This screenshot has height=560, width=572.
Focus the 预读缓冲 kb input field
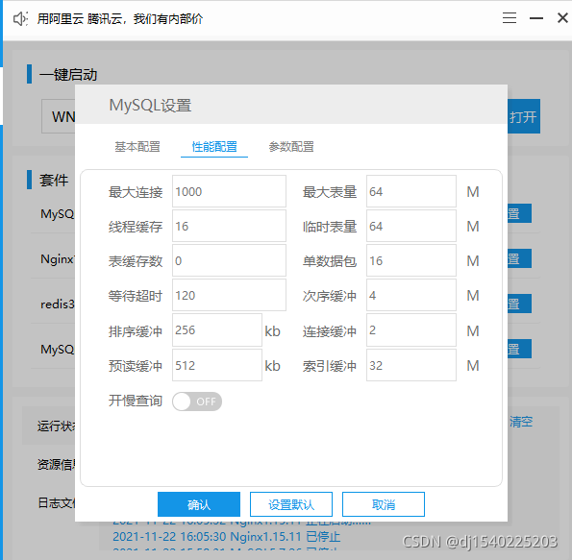[x=217, y=365]
